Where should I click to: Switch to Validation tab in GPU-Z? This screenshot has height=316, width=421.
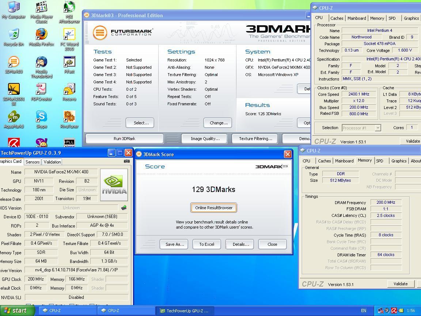[52, 162]
